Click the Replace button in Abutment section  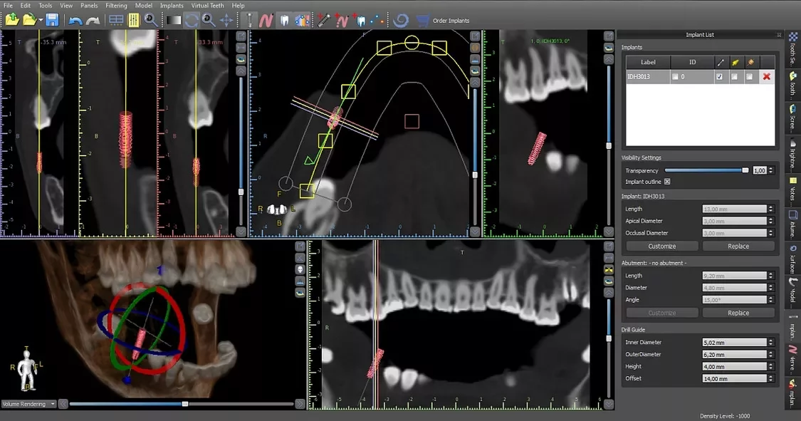tap(738, 313)
